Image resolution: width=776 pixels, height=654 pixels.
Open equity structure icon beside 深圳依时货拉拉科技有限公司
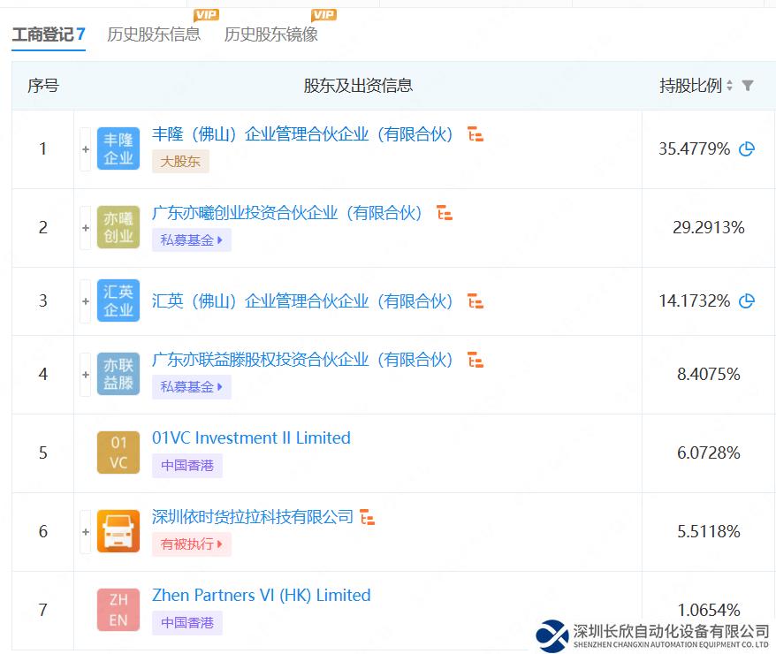click(x=368, y=517)
